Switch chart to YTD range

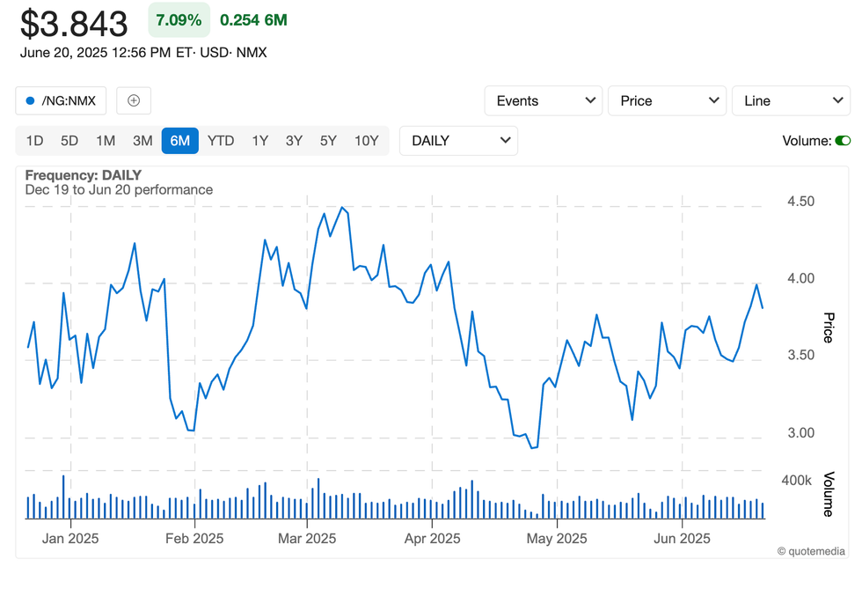click(221, 141)
